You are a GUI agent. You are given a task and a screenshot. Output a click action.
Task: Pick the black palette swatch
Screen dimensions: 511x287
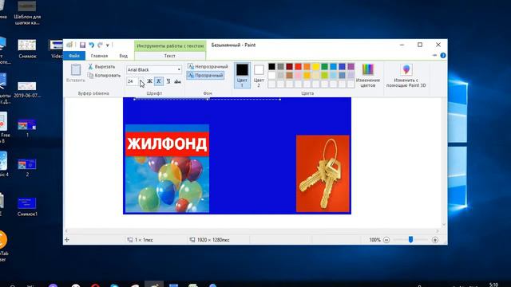[x=271, y=67]
